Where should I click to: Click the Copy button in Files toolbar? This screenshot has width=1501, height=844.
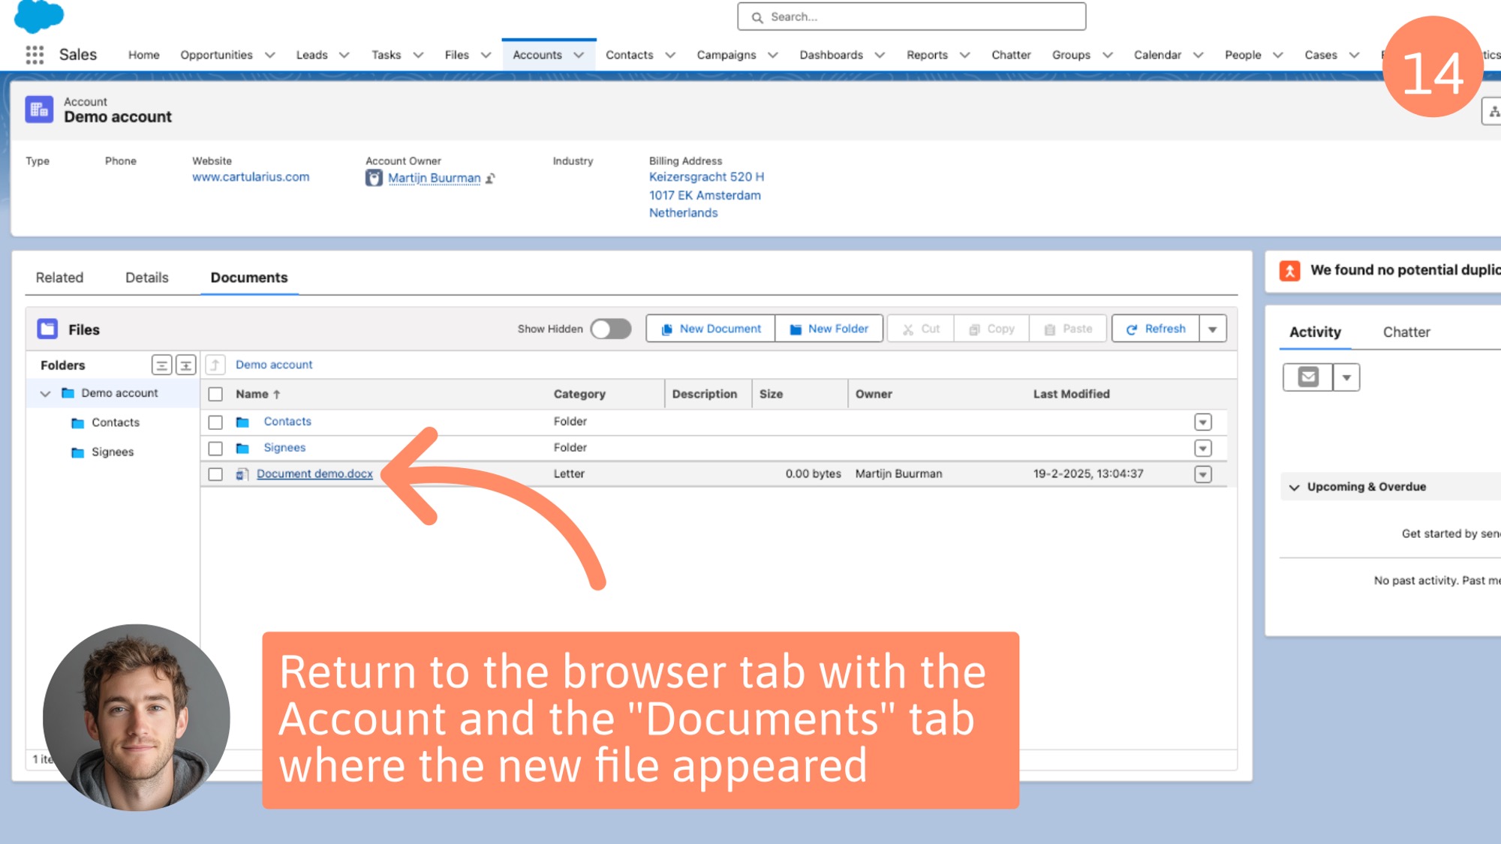coord(991,329)
